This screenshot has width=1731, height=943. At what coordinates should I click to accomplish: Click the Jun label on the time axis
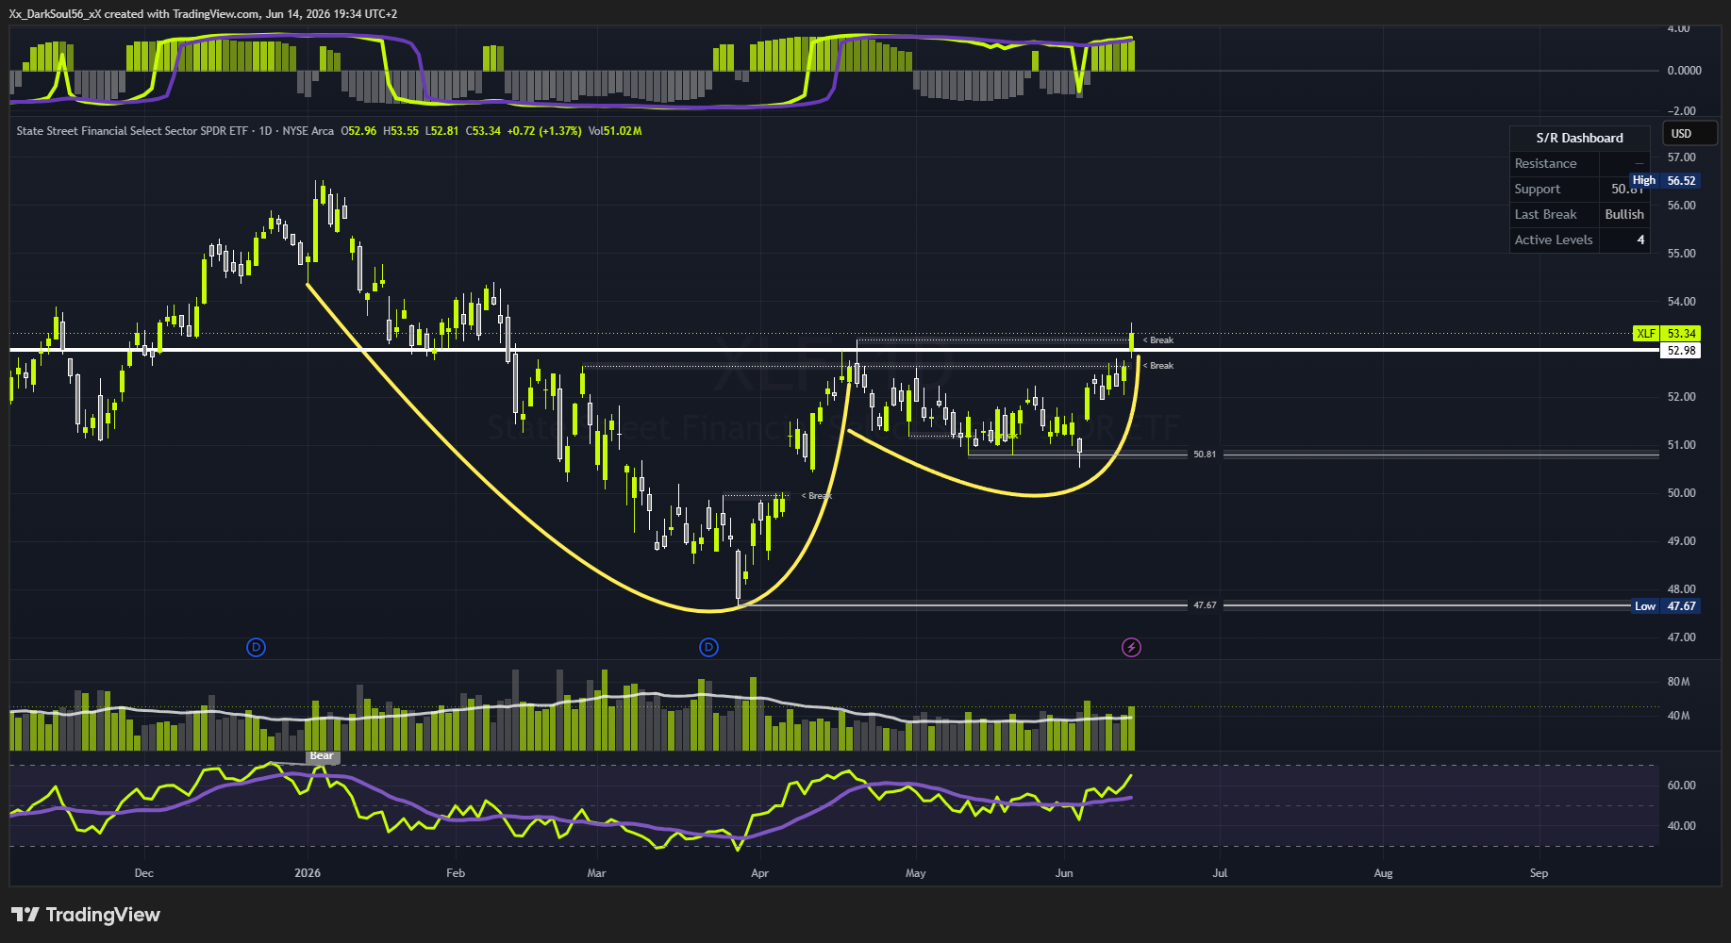(x=1064, y=873)
